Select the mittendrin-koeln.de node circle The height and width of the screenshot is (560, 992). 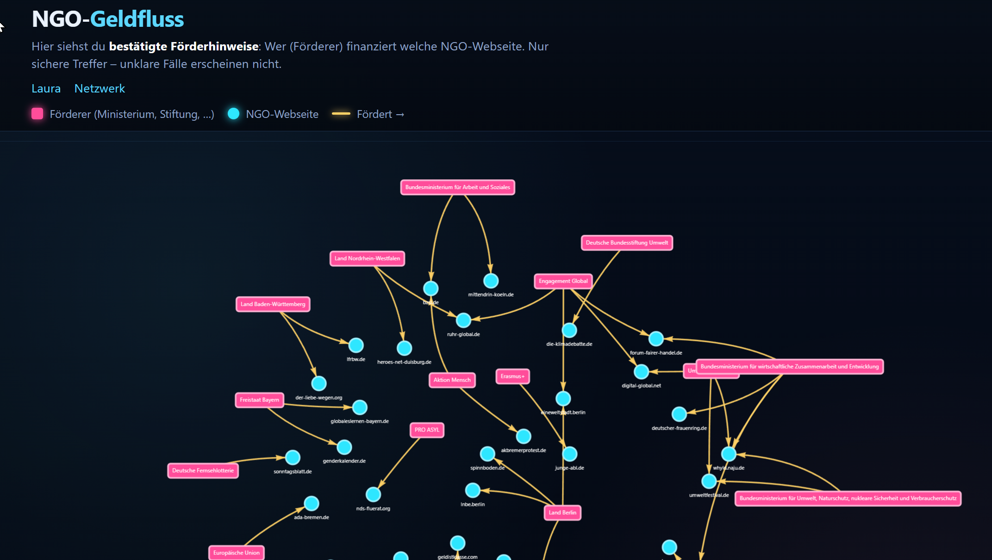pos(491,281)
